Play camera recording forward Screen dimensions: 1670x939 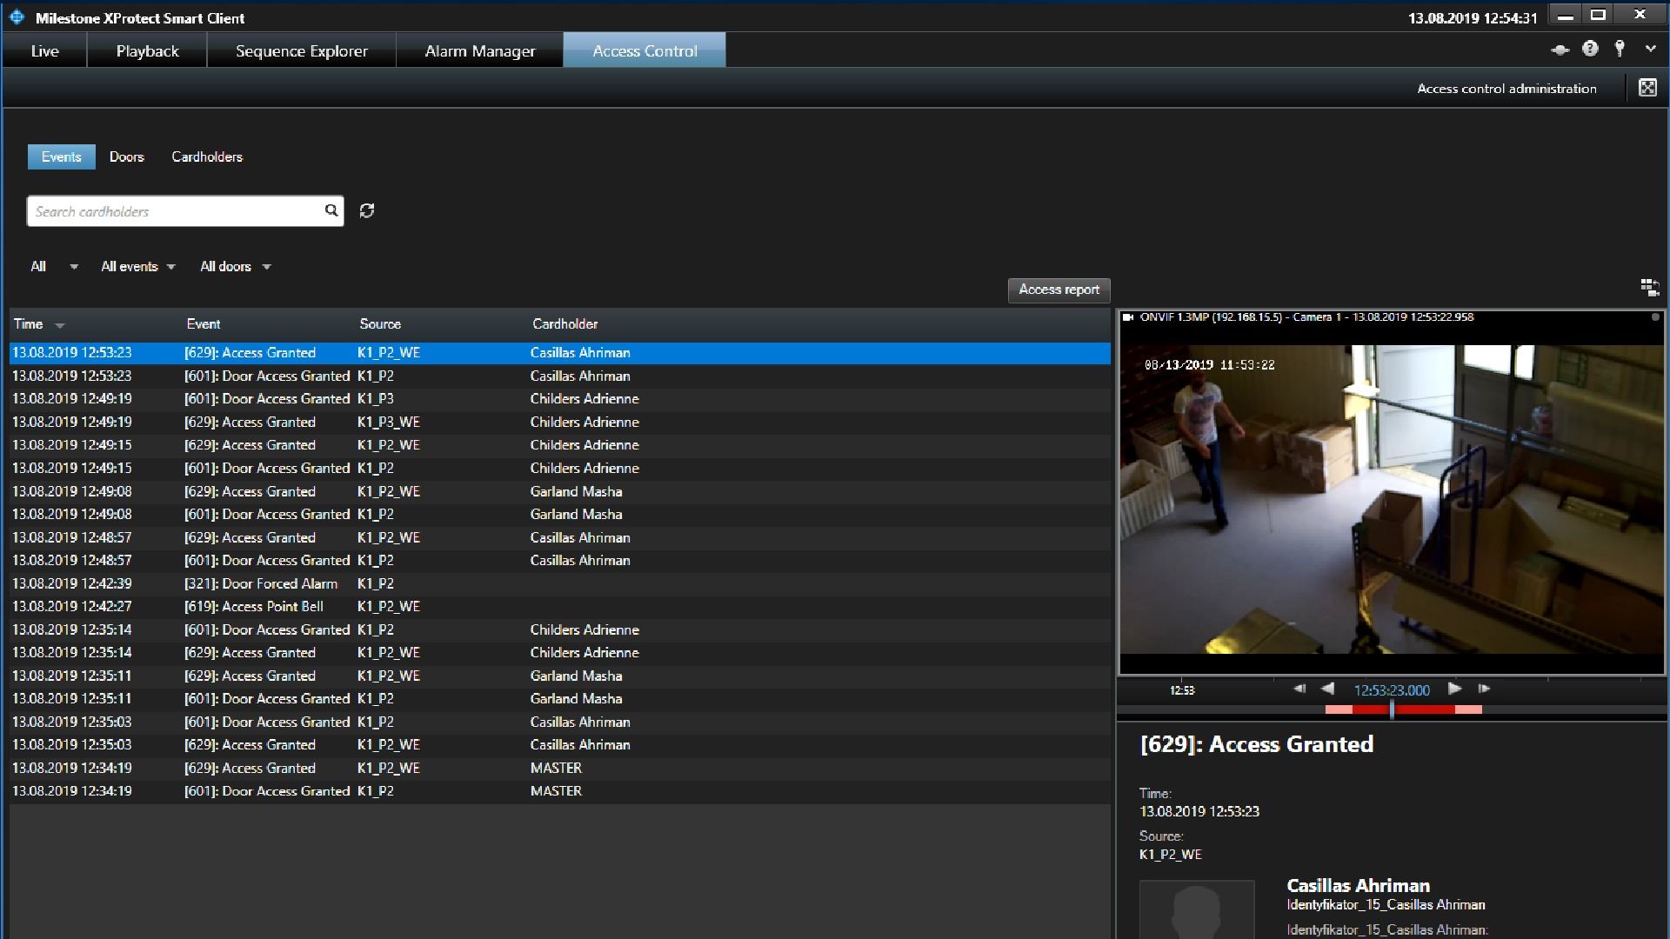coord(1454,689)
